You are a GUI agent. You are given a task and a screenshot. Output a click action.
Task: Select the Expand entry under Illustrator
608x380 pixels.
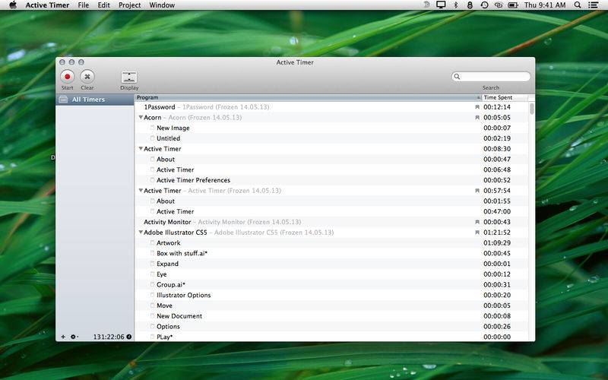[x=331, y=264]
